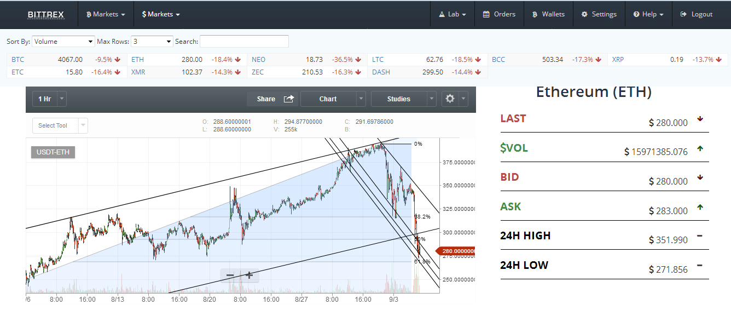
Task: Select the LTC market link
Action: click(x=378, y=59)
